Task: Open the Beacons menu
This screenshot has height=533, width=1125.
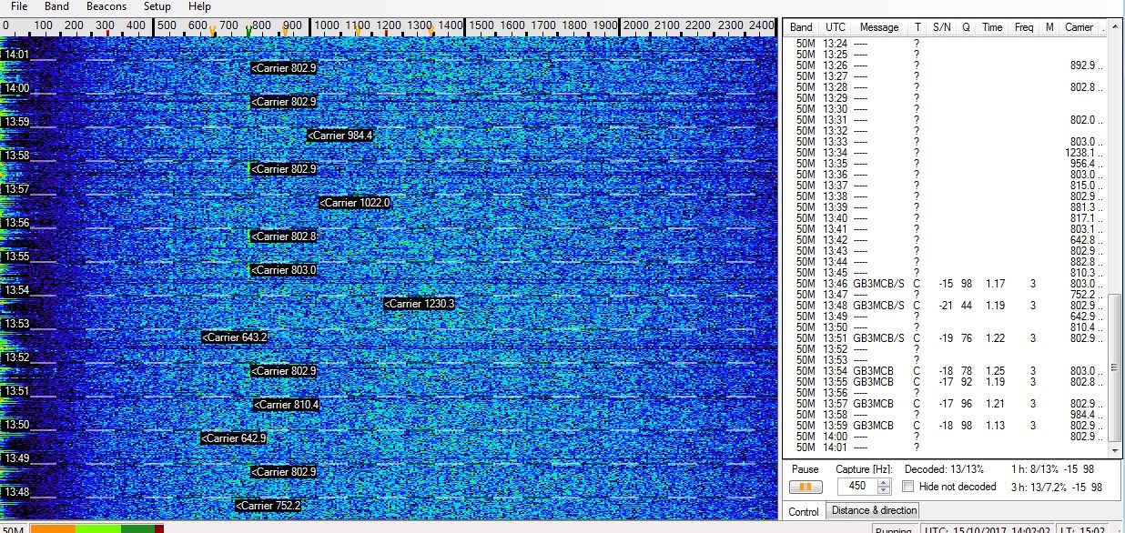Action: [106, 6]
